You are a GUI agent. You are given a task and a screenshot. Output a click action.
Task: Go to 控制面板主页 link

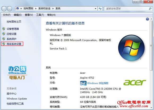14,22
